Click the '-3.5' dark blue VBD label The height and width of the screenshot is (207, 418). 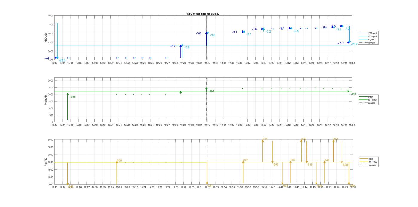325,27
